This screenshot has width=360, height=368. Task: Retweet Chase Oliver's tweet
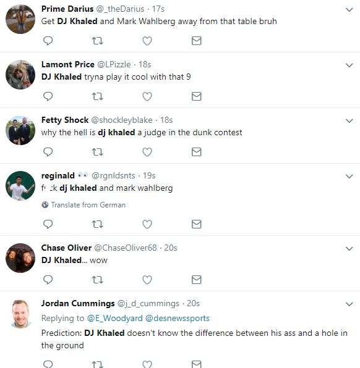click(x=97, y=280)
